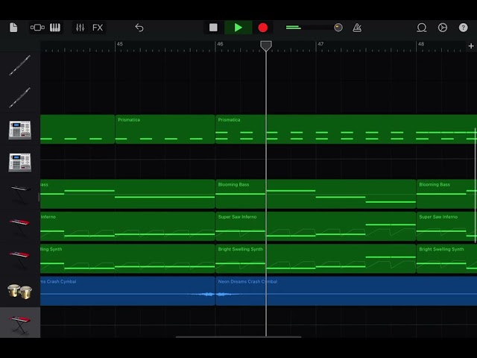Screen dimensions: 477x358
Task: Select the Blooming Bass keyboard track icon
Action: [x=20, y=195]
